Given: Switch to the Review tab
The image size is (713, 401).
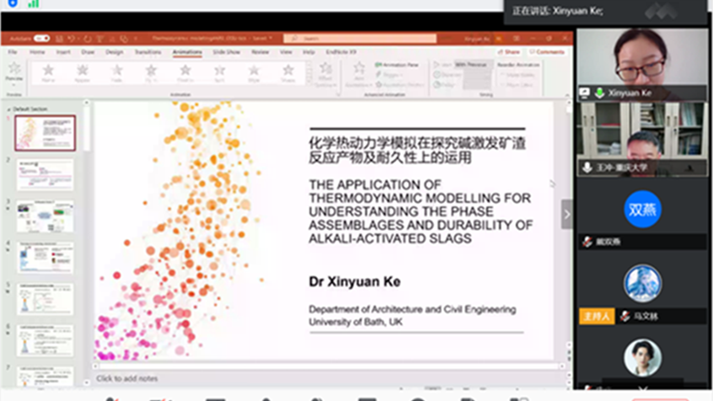Looking at the screenshot, I should click(260, 52).
